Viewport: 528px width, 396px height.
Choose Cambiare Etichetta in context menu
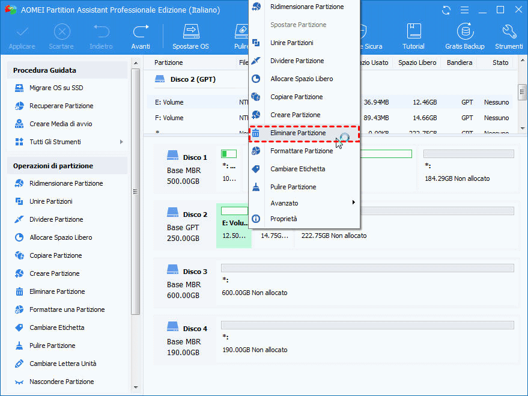(305, 169)
